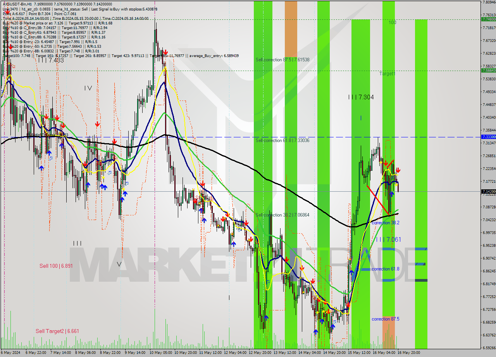Click the orange block atop second green zone
496x357 pixels.
(291, 29)
